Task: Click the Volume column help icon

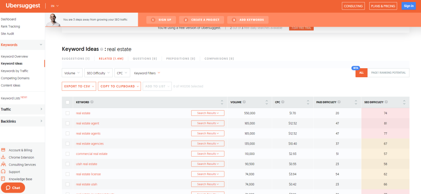Action: [244, 102]
